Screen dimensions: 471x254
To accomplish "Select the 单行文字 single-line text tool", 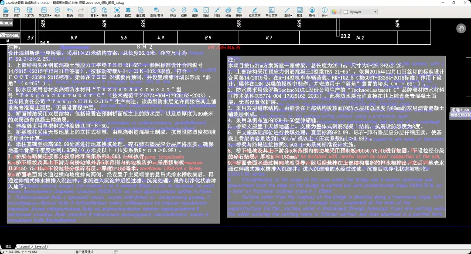I will point(271,12).
